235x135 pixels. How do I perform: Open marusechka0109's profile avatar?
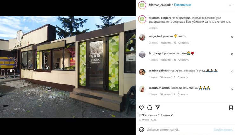pyautogui.click(x=142, y=89)
